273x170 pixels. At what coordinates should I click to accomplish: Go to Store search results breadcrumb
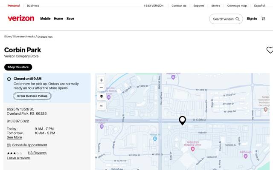tap(24, 37)
